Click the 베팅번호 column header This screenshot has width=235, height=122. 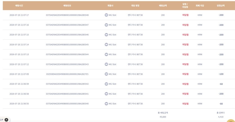coord(67,6)
